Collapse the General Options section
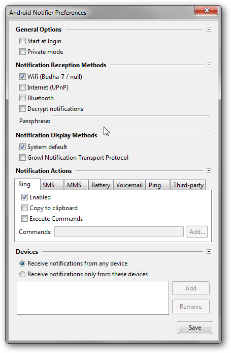231x353 pixels. pos(209,30)
